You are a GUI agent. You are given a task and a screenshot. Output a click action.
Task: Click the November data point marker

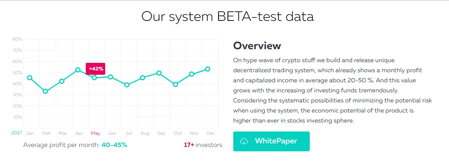pos(192,74)
